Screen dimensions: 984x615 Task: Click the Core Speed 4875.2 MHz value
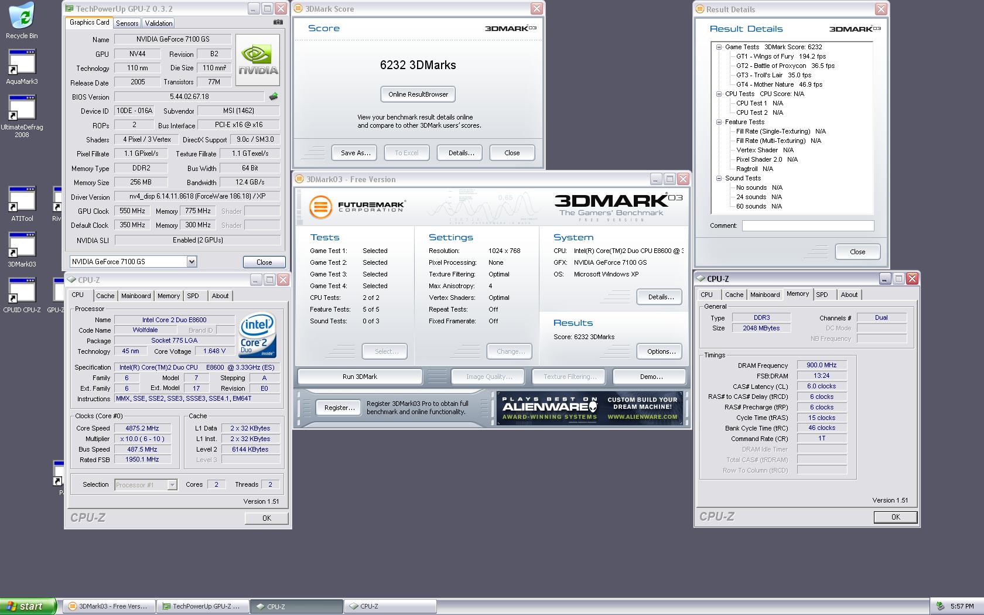click(x=142, y=428)
